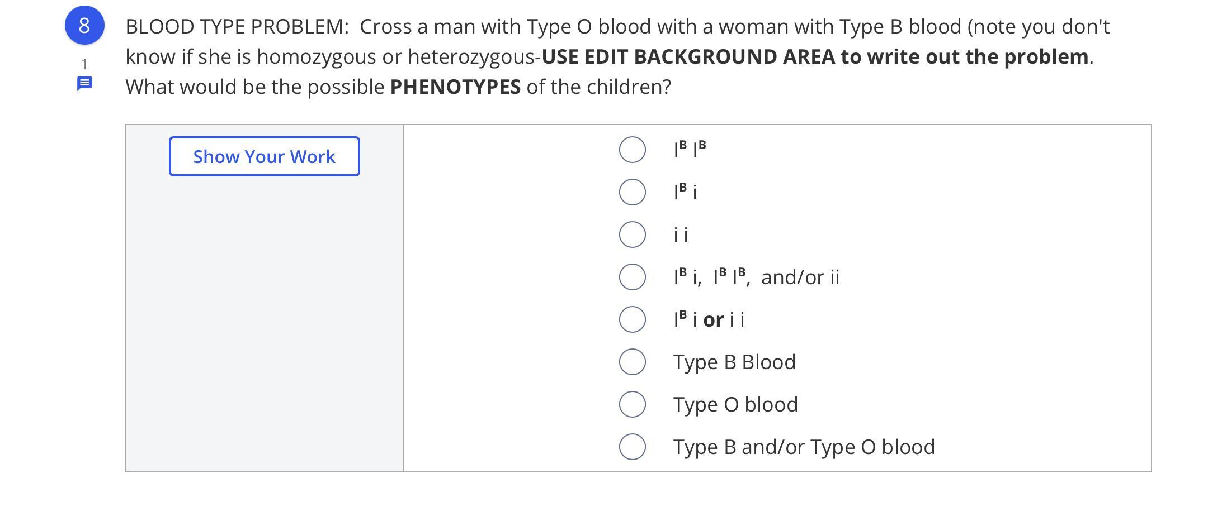Select the radio circle for homozygous Iᴮ Iᴮ
This screenshot has height=507, width=1208.
pos(633,150)
